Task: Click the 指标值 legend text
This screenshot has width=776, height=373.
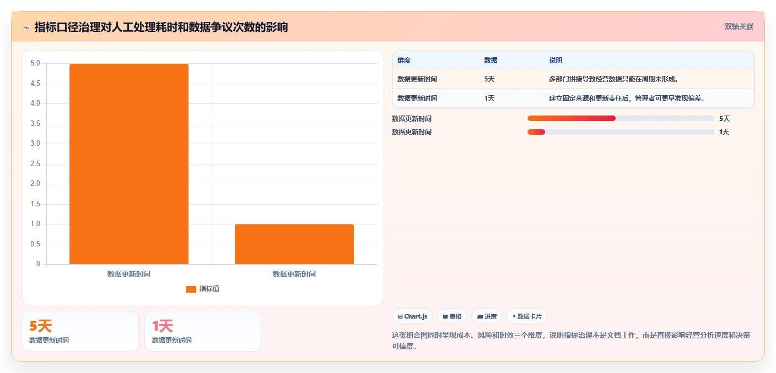Action: coord(209,289)
